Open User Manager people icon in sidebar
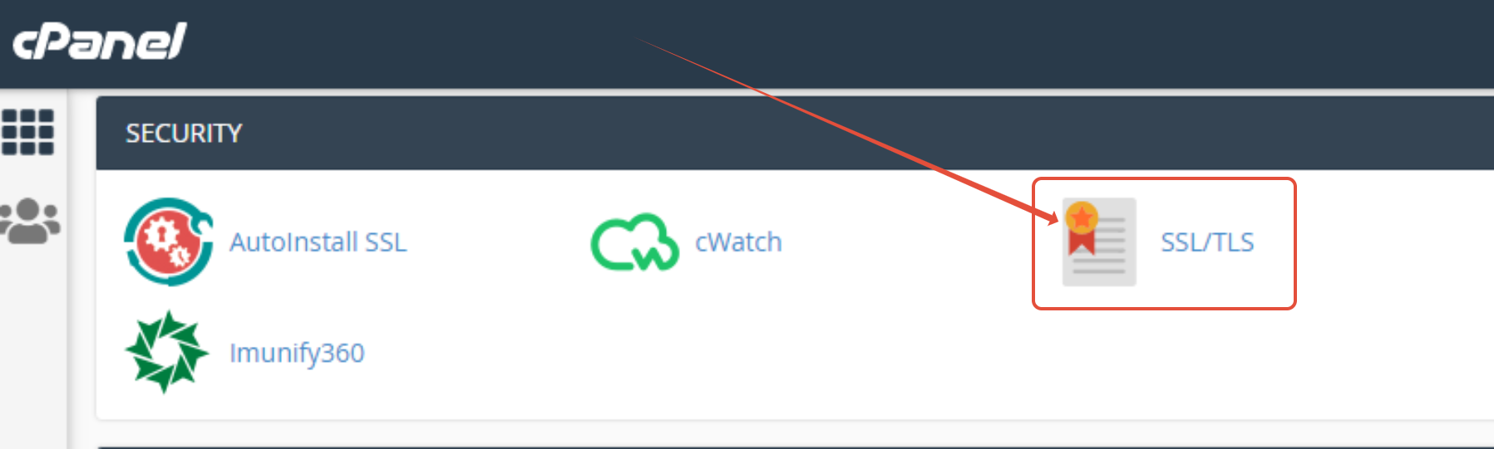The width and height of the screenshot is (1494, 449). [x=30, y=221]
